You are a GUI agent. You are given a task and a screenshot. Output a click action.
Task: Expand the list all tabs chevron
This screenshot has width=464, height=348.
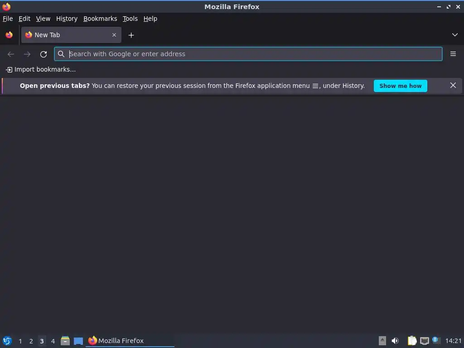pyautogui.click(x=455, y=35)
